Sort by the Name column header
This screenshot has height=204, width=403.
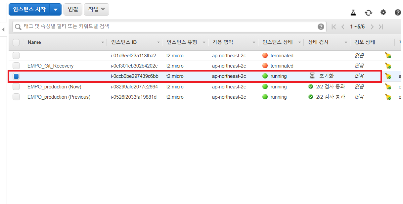click(x=34, y=42)
